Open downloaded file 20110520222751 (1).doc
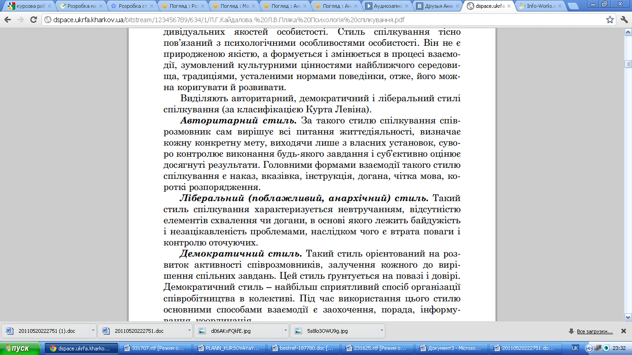Viewport: 632px width, 355px height. (46, 331)
